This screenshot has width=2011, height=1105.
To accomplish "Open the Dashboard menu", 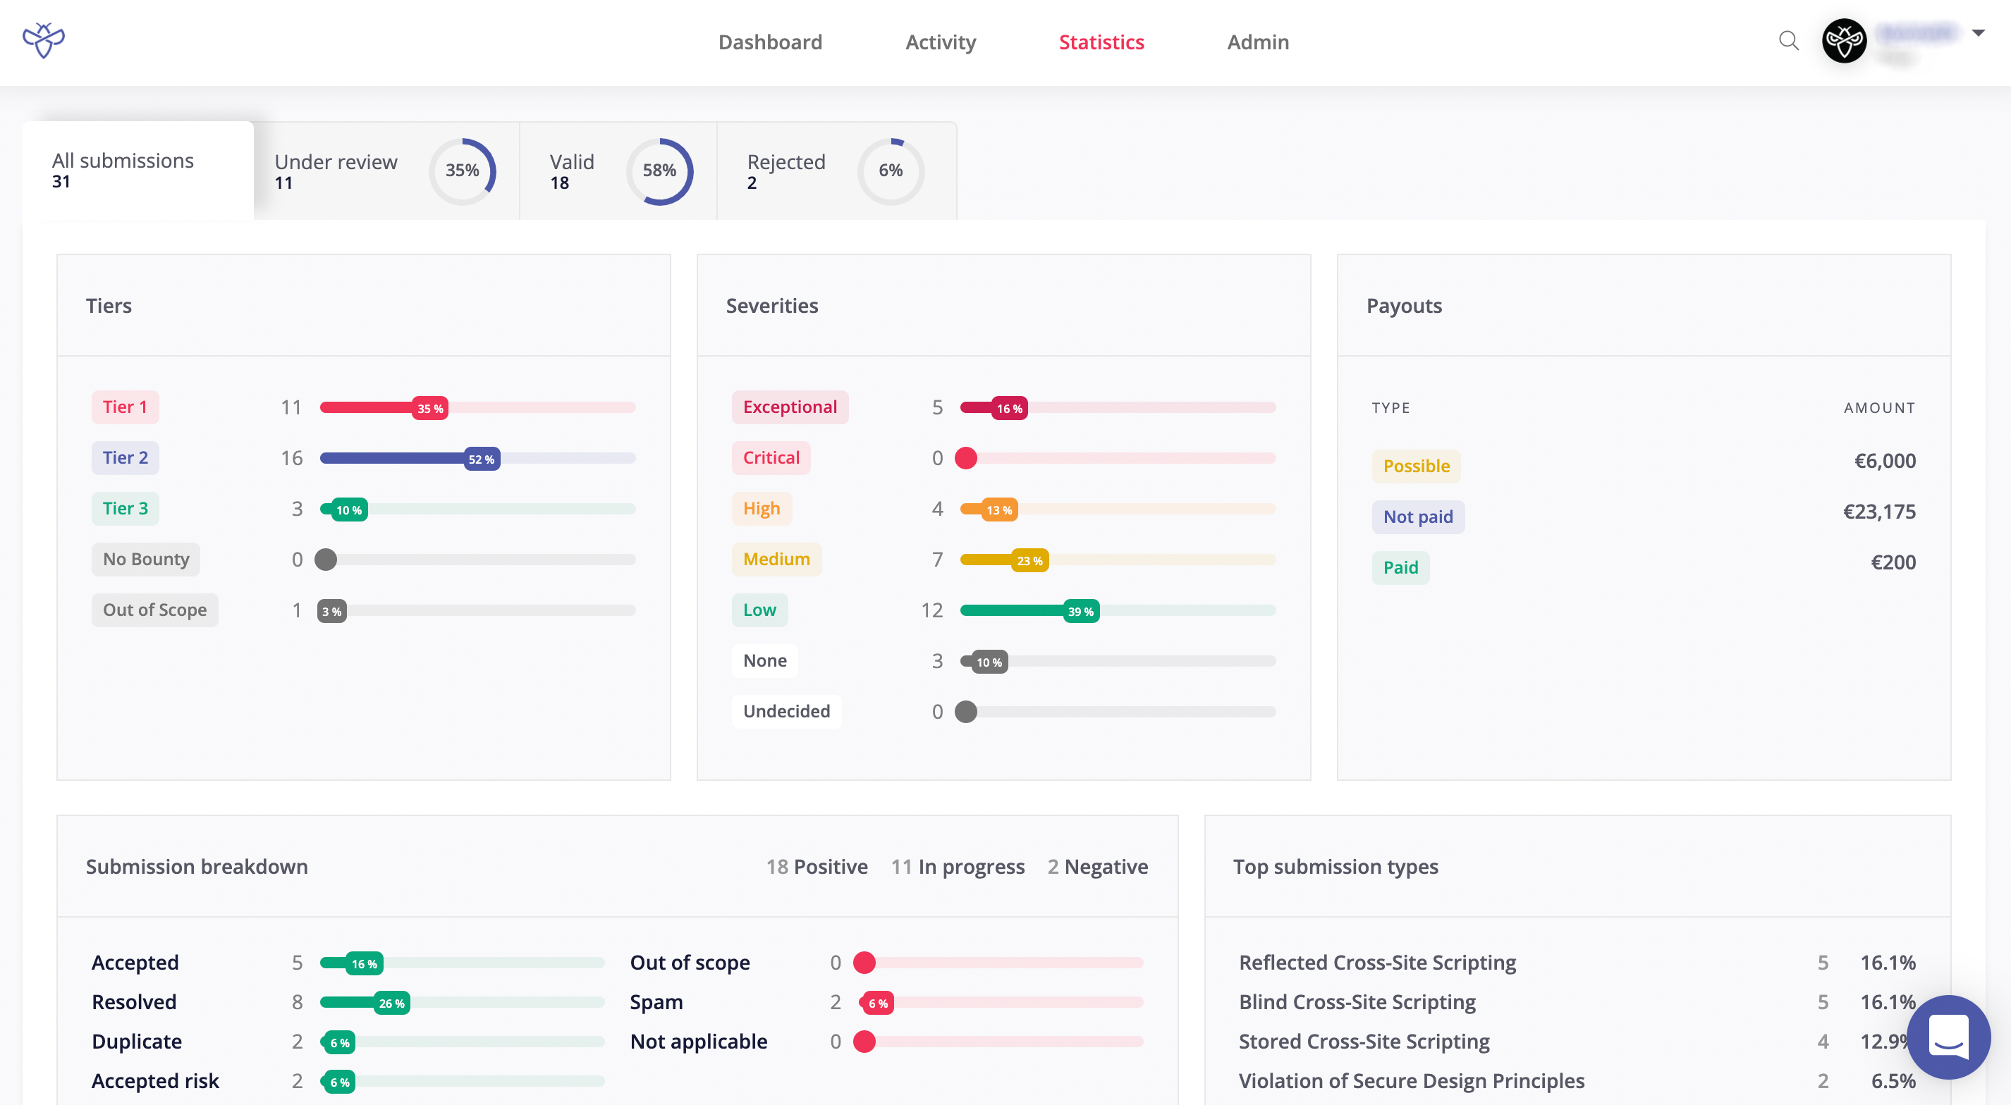I will tap(770, 42).
